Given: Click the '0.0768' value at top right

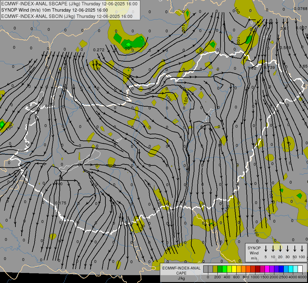Looking at the screenshot, I should pos(300,8).
